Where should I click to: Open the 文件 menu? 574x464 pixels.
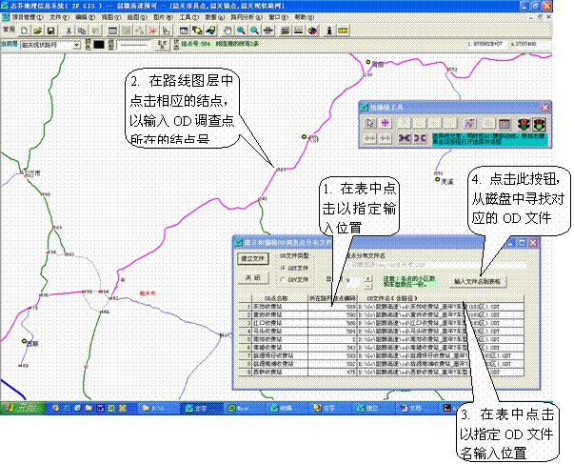coord(59,17)
